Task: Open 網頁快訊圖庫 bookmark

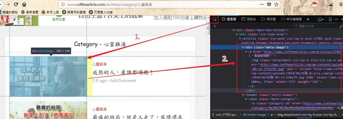Action: (x=74, y=12)
